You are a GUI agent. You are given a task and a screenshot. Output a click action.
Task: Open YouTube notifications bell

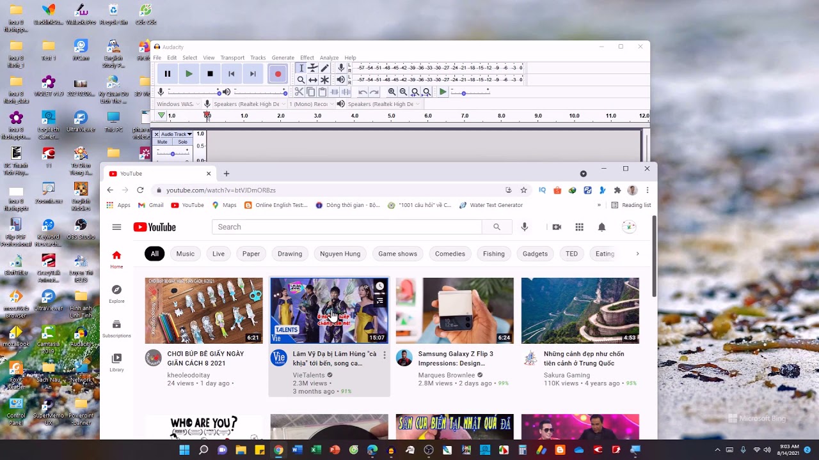601,227
